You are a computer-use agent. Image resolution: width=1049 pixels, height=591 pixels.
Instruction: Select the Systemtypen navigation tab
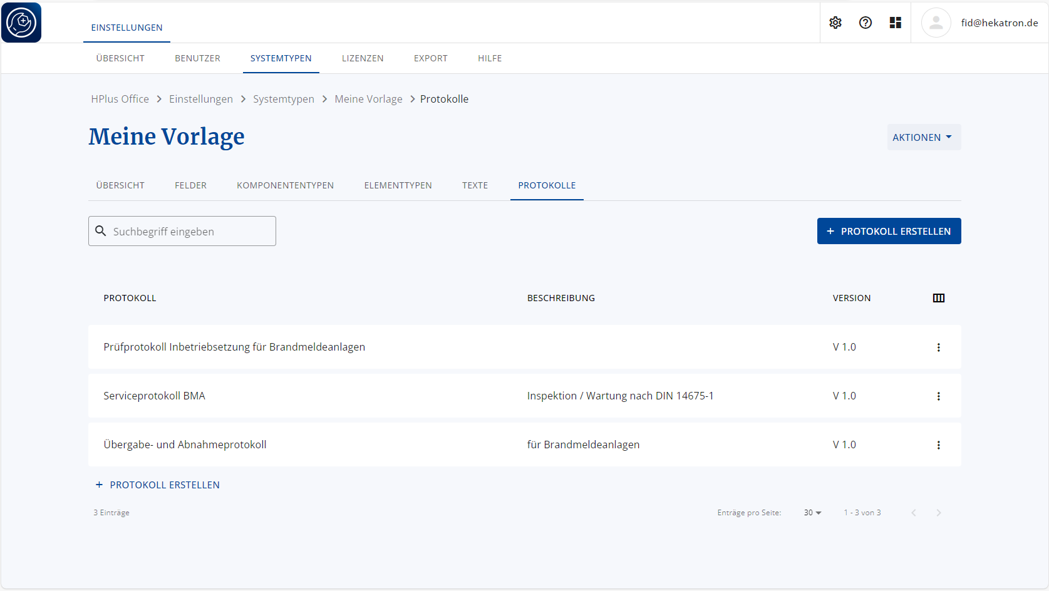click(281, 58)
